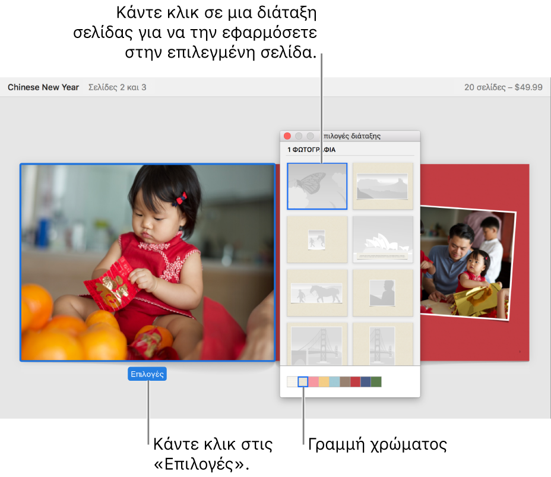Pick the brown background color swatch
This screenshot has width=551, height=477.
coord(345,382)
